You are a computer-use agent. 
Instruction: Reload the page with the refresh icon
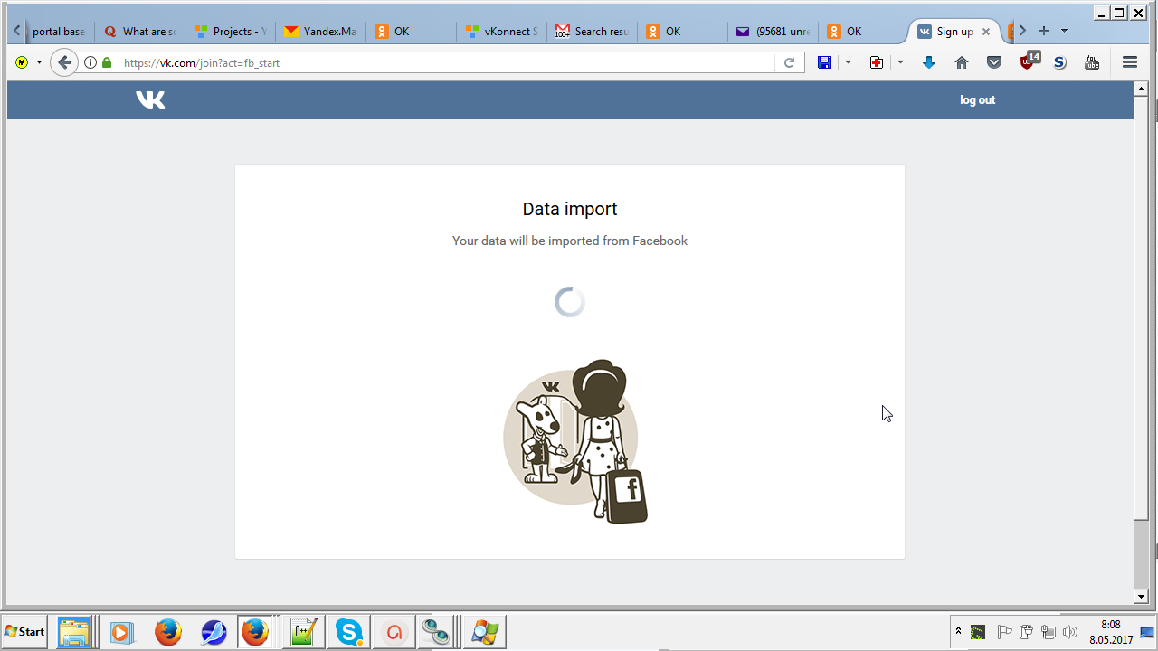[789, 62]
